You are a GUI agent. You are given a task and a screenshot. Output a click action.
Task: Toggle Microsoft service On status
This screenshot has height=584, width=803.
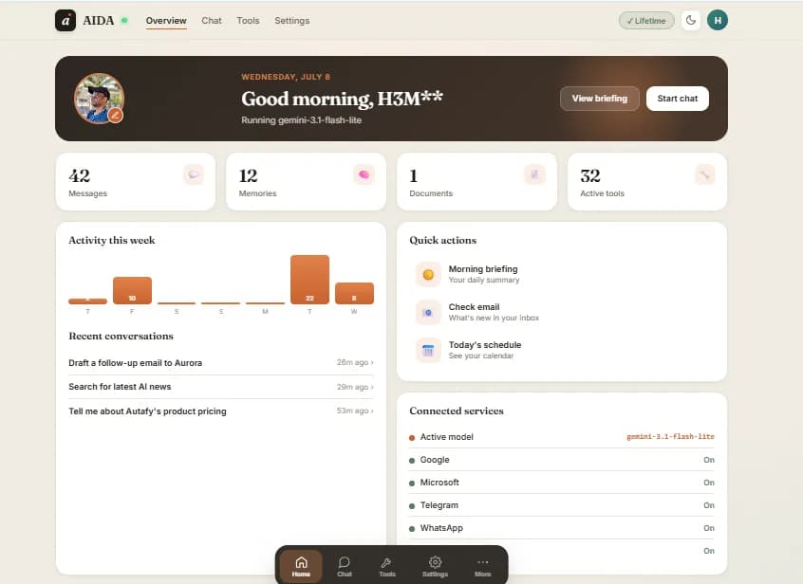(x=709, y=483)
